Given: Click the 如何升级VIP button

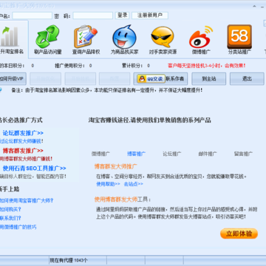Looking at the screenshot, I should coord(13,79).
